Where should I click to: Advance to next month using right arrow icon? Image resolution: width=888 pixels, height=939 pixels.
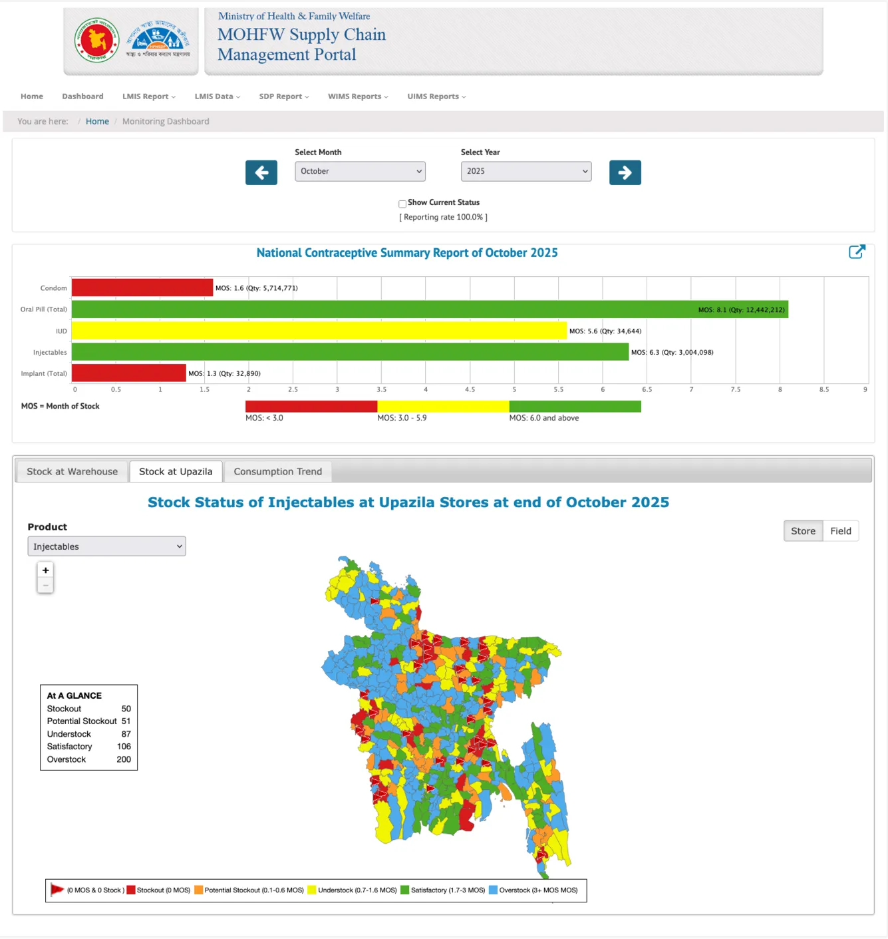click(625, 172)
